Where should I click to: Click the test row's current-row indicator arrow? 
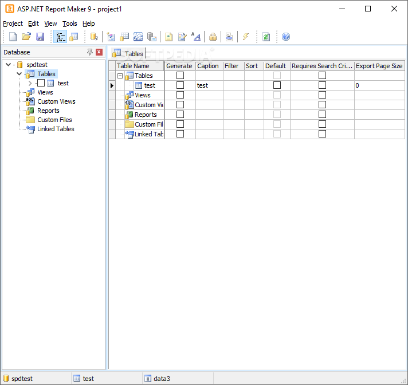(x=112, y=85)
